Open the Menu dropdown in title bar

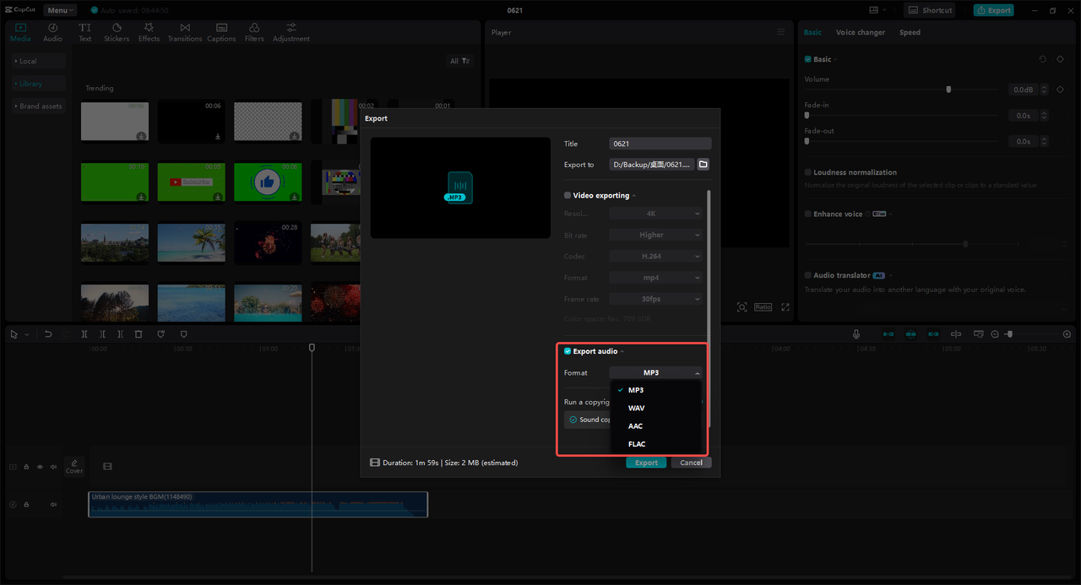(60, 10)
